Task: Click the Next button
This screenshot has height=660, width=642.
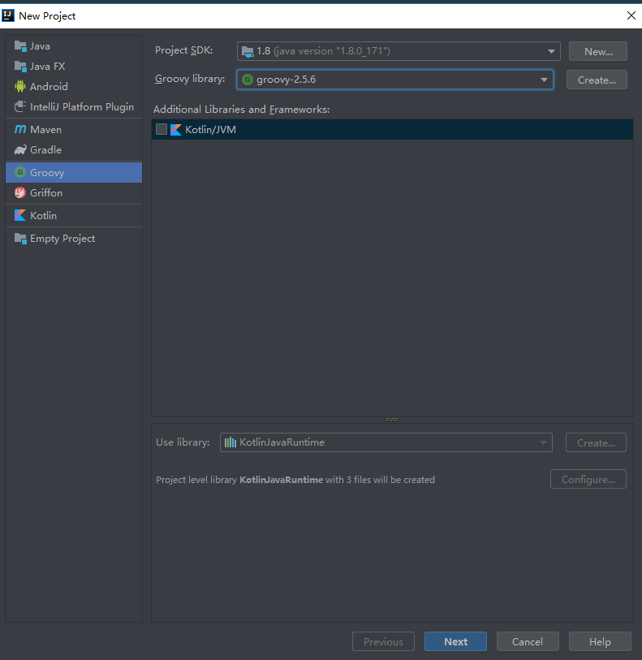Action: [x=455, y=641]
